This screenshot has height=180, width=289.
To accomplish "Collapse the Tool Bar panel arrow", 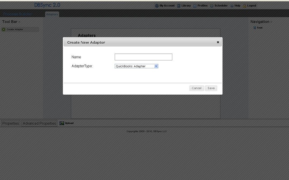I will tap(19, 21).
